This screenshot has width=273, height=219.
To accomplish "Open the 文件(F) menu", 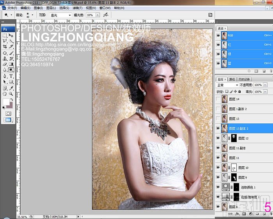I will point(12,8).
